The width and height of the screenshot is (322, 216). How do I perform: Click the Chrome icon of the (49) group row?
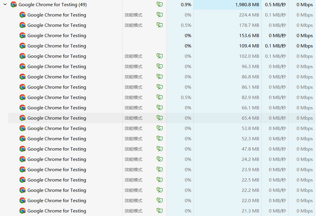(x=14, y=4)
